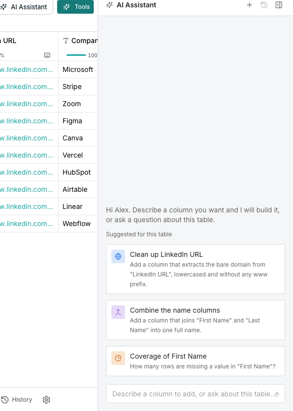Click the Company column fill progress bar
This screenshot has height=411, width=293.
click(x=76, y=55)
